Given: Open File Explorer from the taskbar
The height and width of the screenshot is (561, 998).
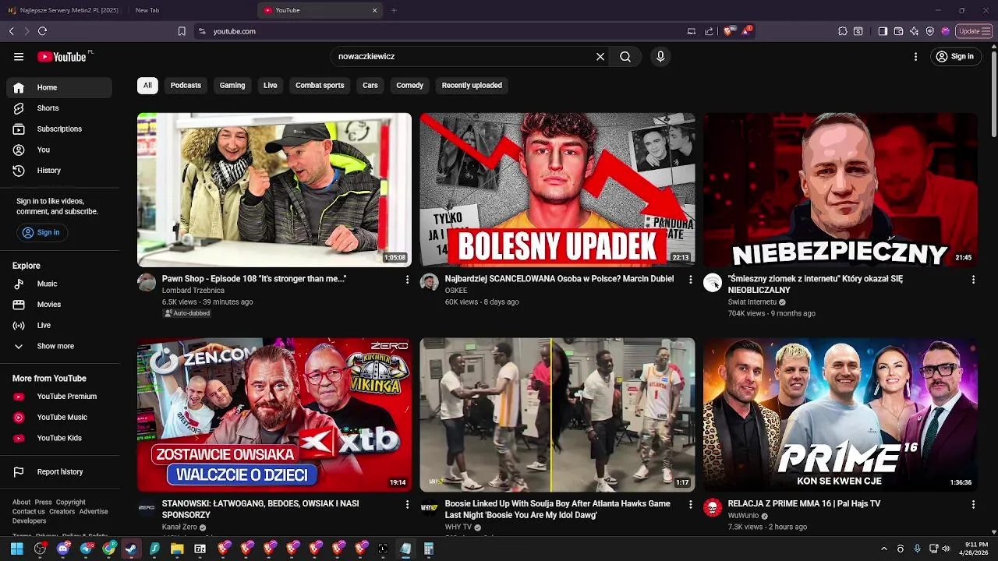Looking at the screenshot, I should [x=177, y=549].
